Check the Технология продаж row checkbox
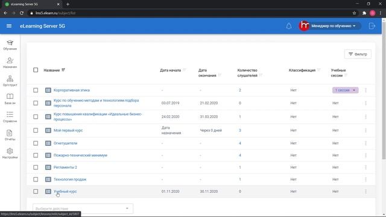Image resolution: width=386 pixels, height=217 pixels. (x=36, y=180)
